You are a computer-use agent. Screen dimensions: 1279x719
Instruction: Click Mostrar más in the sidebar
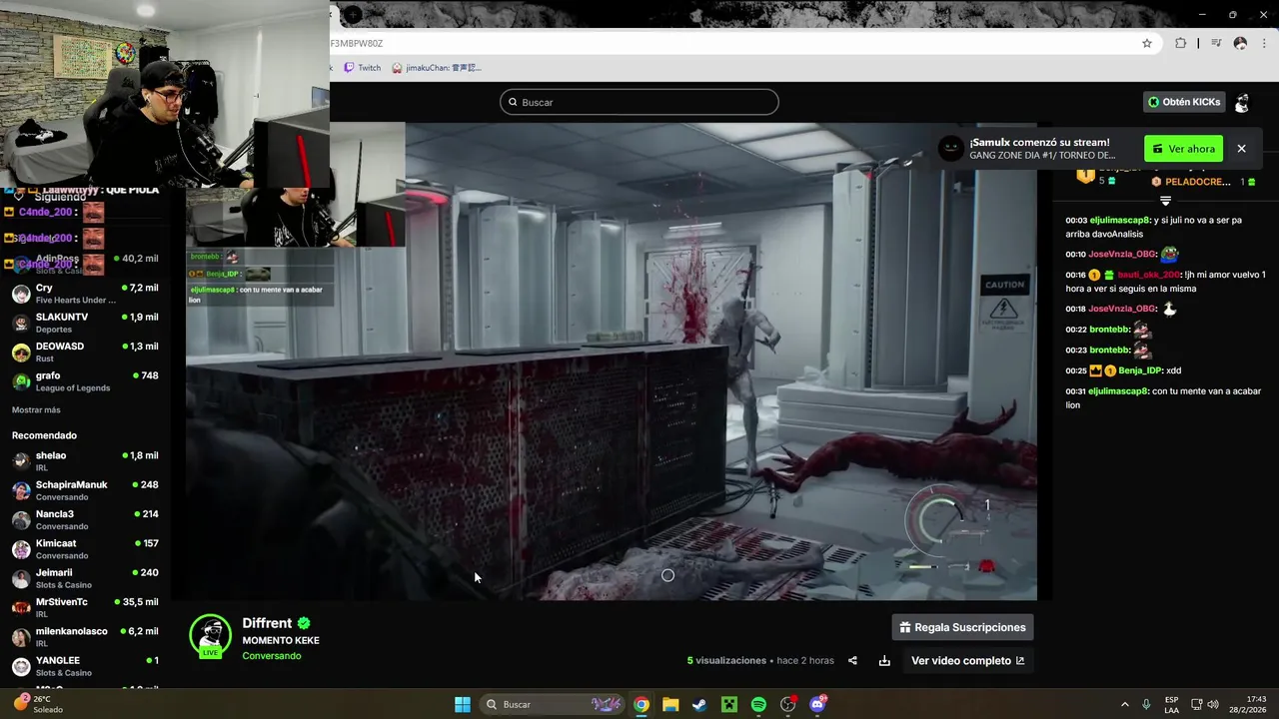36,409
